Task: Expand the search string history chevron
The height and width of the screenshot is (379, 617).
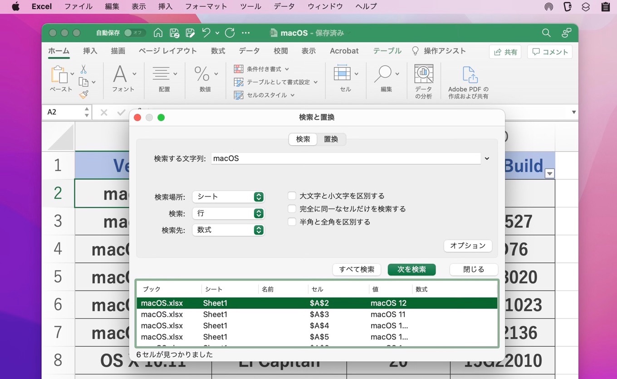Action: (487, 158)
